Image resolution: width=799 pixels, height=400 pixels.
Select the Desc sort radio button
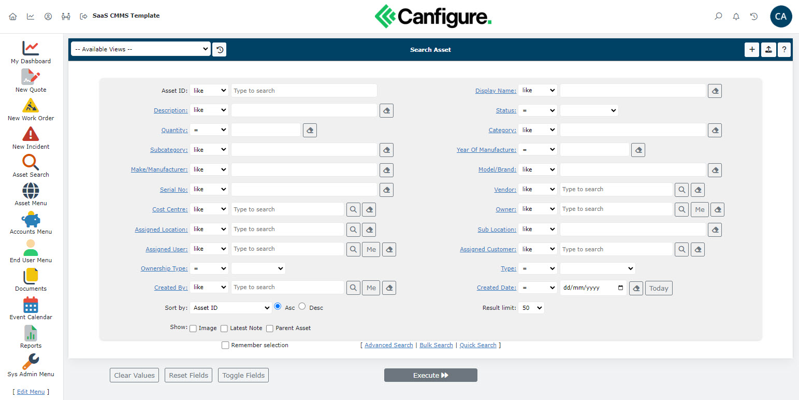pos(302,307)
